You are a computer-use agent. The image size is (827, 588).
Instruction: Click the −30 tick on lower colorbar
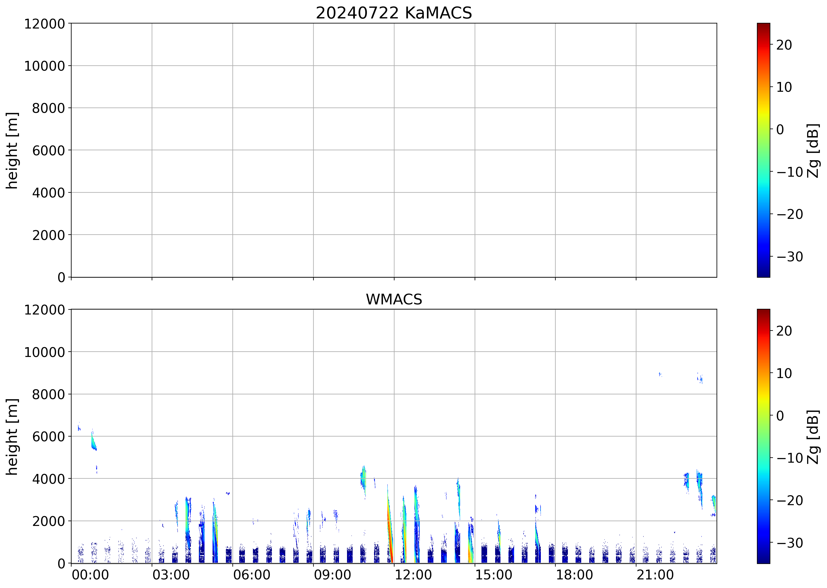(x=790, y=543)
